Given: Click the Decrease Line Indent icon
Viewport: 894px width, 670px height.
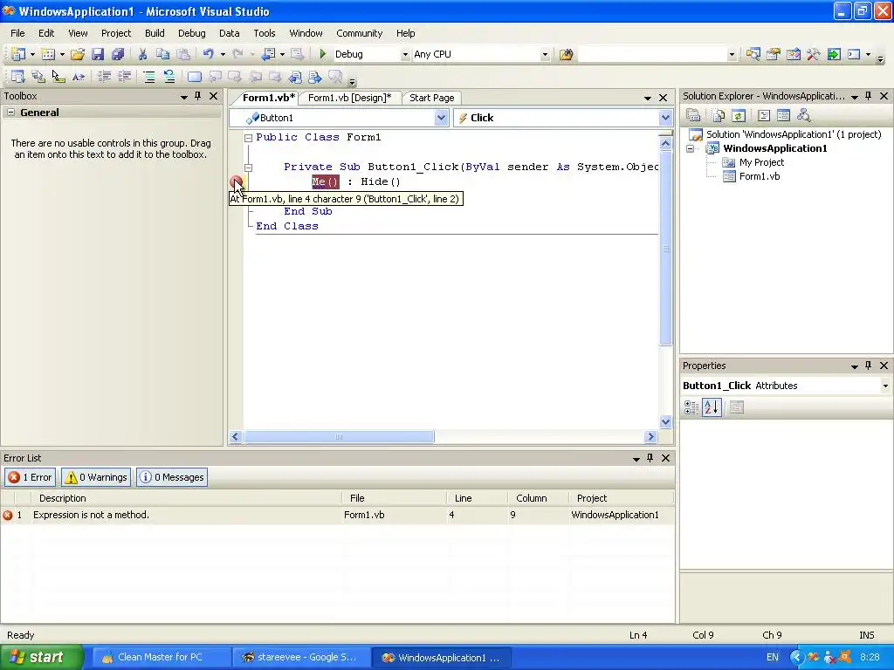Looking at the screenshot, I should (105, 77).
